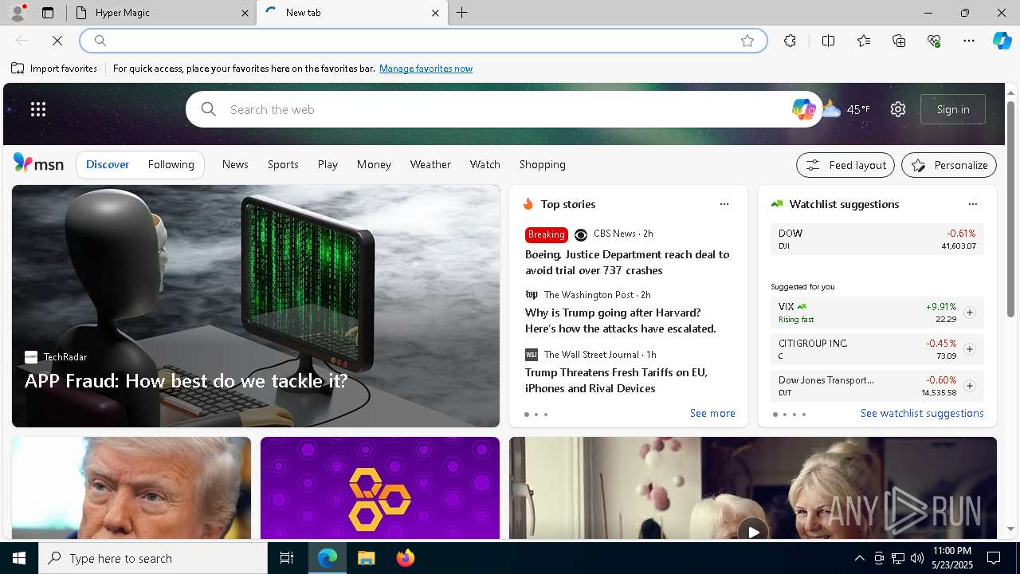Screen dimensions: 1020x574
Task: Open Boeing Justice Department headline
Action: 627,262
